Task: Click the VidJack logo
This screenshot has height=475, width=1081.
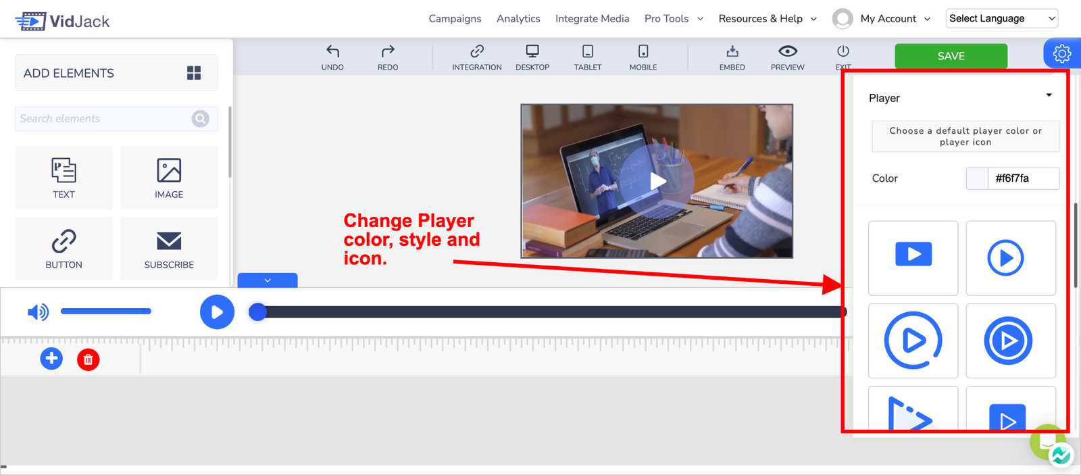Action: pyautogui.click(x=62, y=21)
